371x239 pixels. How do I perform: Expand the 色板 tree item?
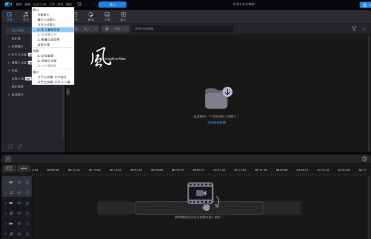click(9, 70)
